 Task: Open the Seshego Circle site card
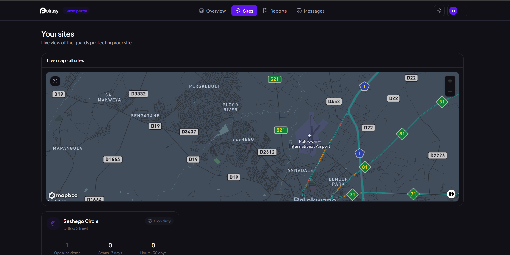pos(110,233)
